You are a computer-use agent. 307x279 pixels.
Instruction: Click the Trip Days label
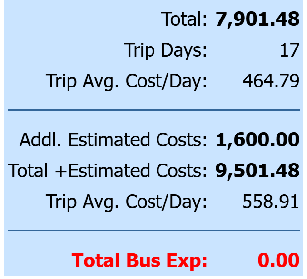(x=166, y=50)
